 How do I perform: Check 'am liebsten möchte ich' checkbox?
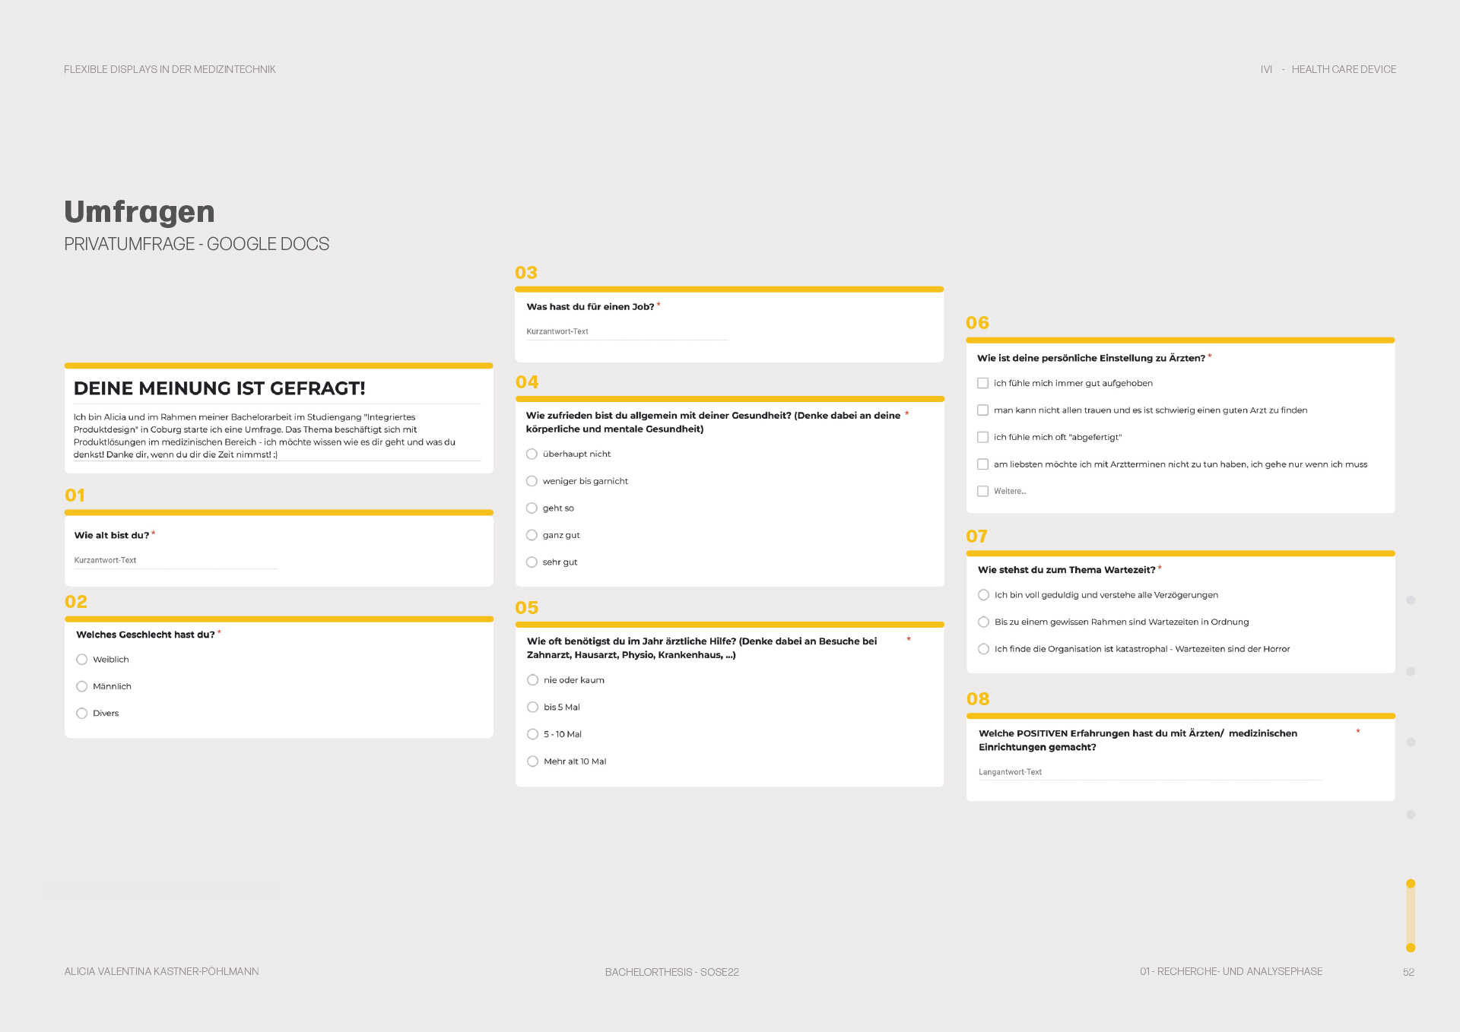point(983,464)
